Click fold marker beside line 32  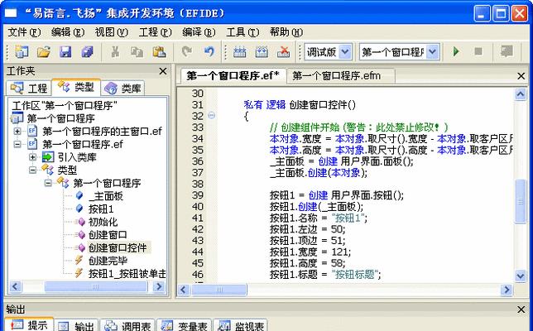[x=211, y=115]
